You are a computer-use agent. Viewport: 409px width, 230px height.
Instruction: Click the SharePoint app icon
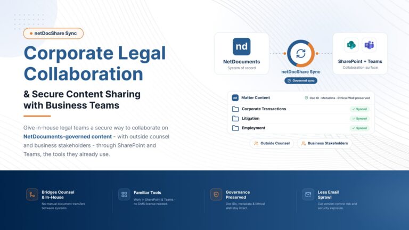pyautogui.click(x=351, y=45)
